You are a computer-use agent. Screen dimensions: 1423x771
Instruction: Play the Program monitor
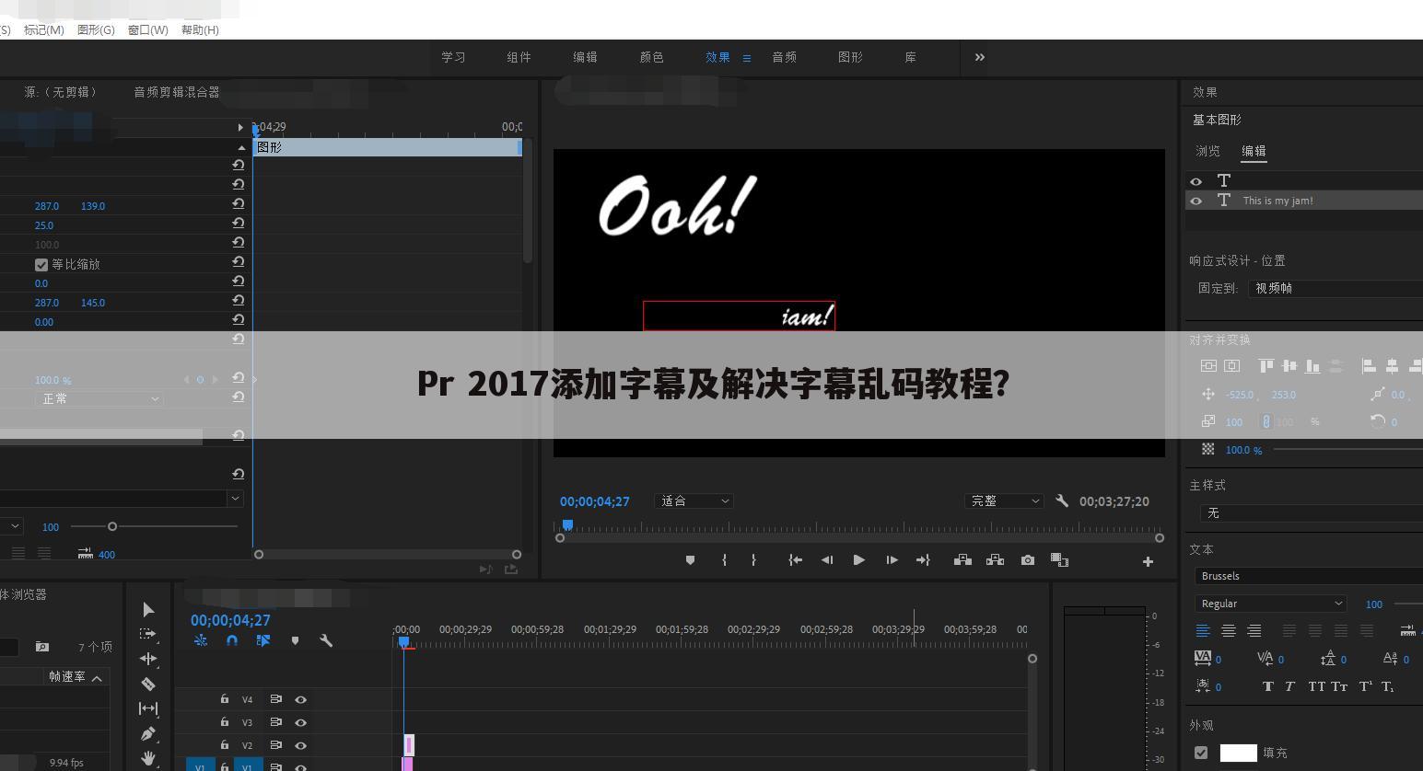point(858,559)
